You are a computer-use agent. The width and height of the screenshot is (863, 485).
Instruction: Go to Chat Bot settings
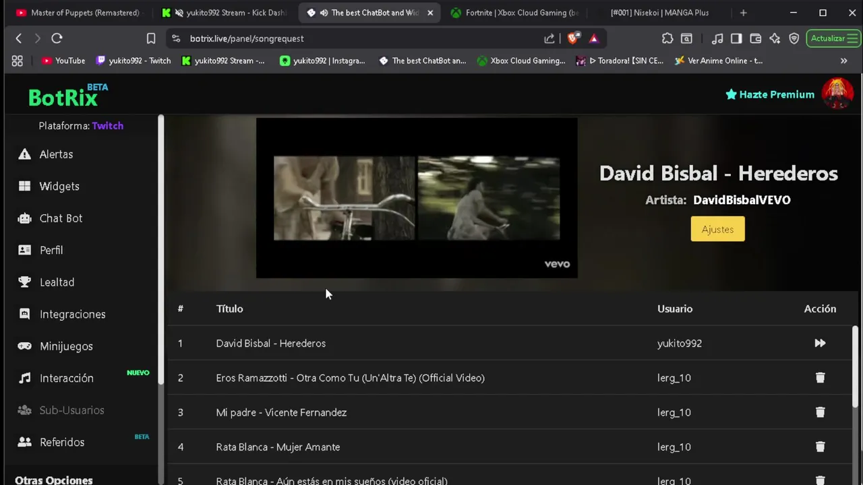coord(61,218)
